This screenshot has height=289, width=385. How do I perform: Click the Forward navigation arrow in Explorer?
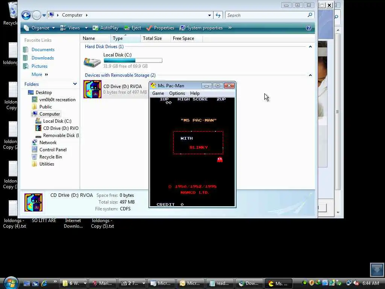click(36, 15)
